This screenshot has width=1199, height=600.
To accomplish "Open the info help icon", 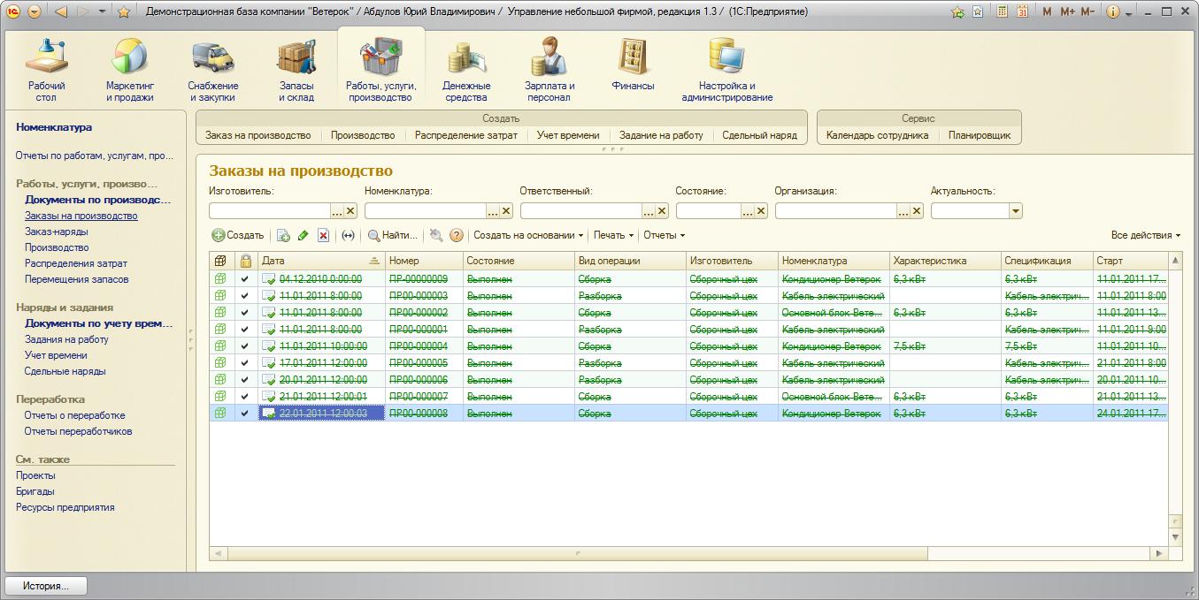I will [1113, 11].
